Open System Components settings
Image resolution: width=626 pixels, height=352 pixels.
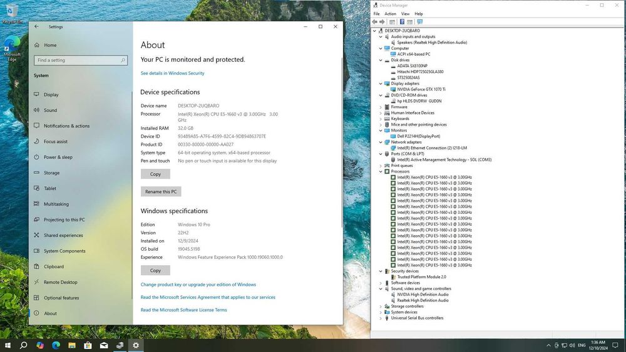64,251
